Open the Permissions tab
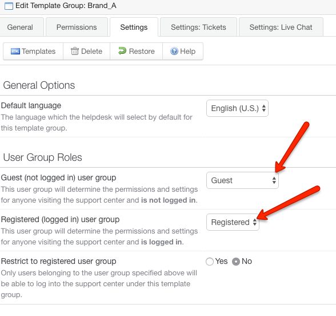This screenshot has height=316, width=336. point(77,27)
